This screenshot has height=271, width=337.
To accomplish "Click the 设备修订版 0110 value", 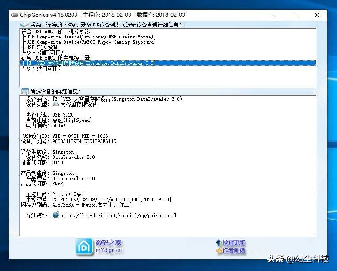I will coord(57,162).
